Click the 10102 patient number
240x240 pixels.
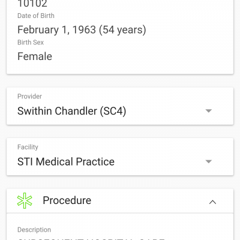(32, 4)
